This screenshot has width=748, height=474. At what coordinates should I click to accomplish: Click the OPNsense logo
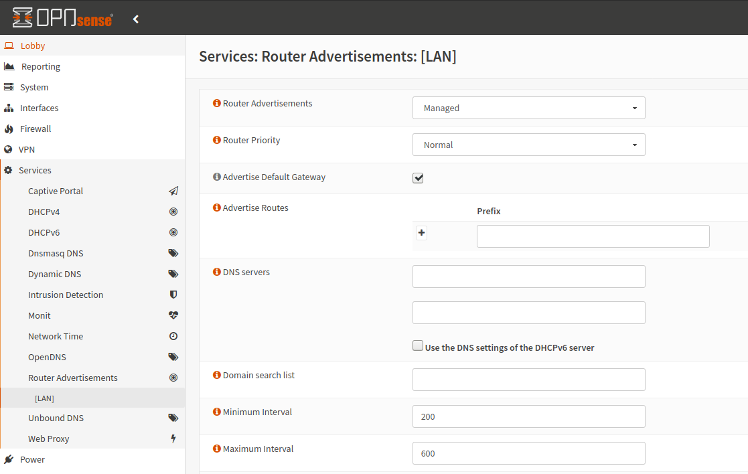[62, 18]
